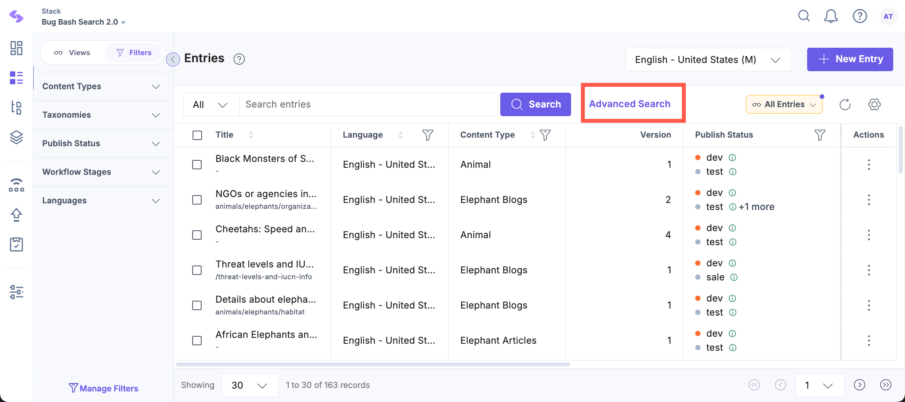Toggle the select-all entries checkbox
The width and height of the screenshot is (905, 402).
[x=197, y=135]
